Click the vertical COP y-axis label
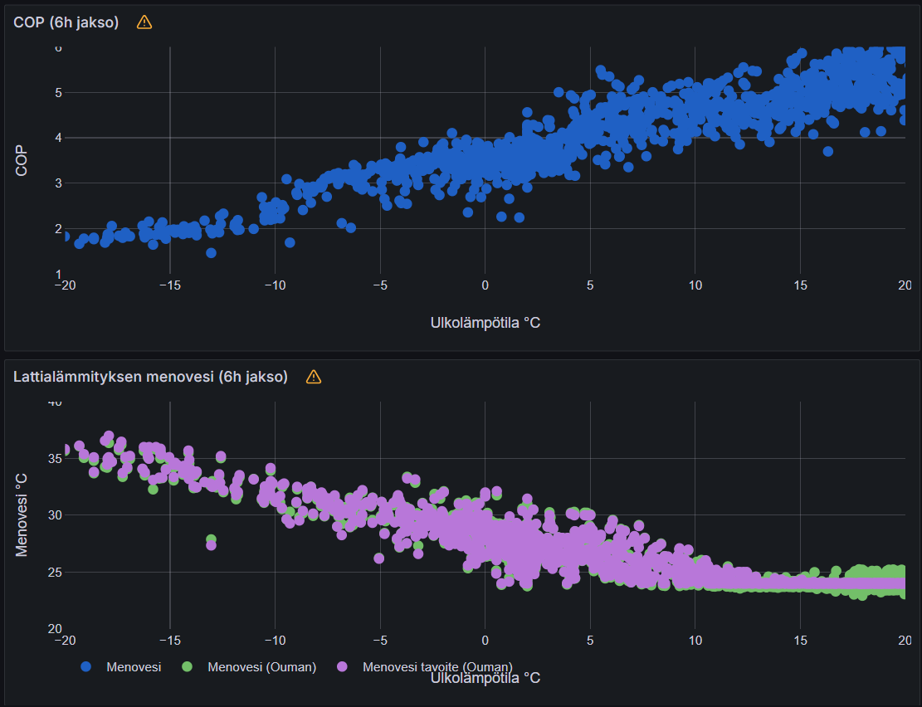Image resolution: width=922 pixels, height=707 pixels. 22,161
